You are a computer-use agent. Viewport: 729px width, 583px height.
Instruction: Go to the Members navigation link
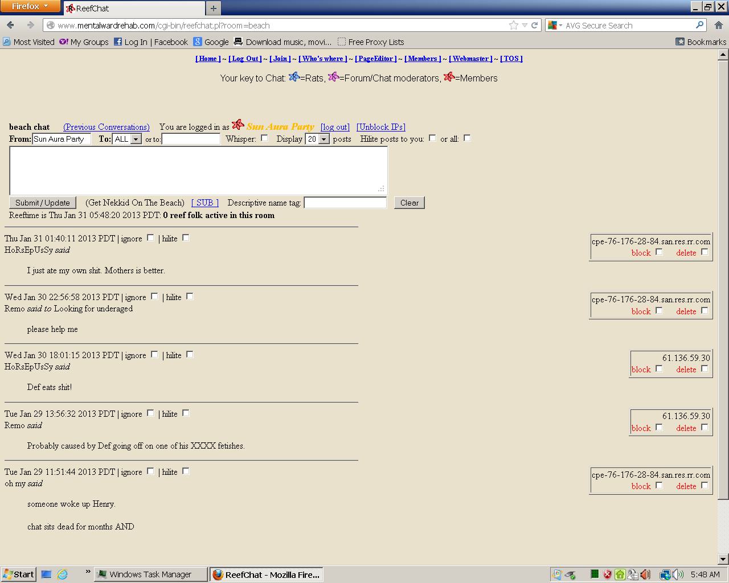423,59
